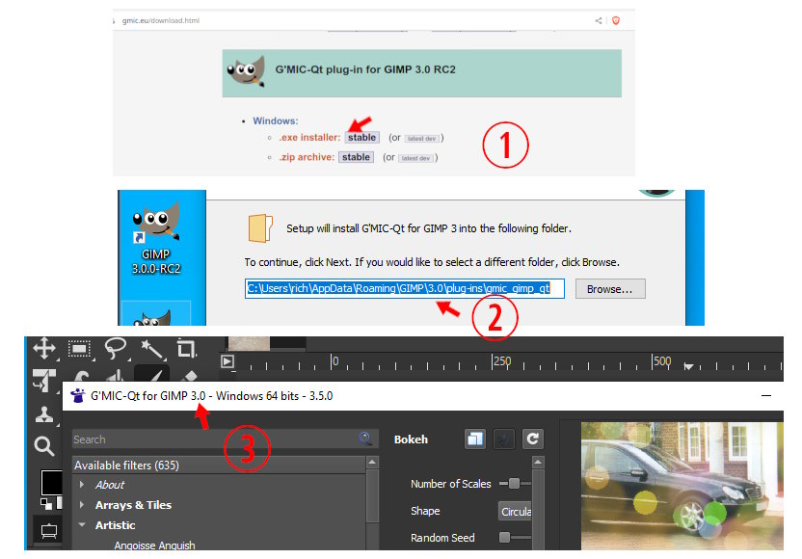Viewport: 802px width, 559px height.
Task: Select the Clone stamp tool
Action: click(44, 414)
